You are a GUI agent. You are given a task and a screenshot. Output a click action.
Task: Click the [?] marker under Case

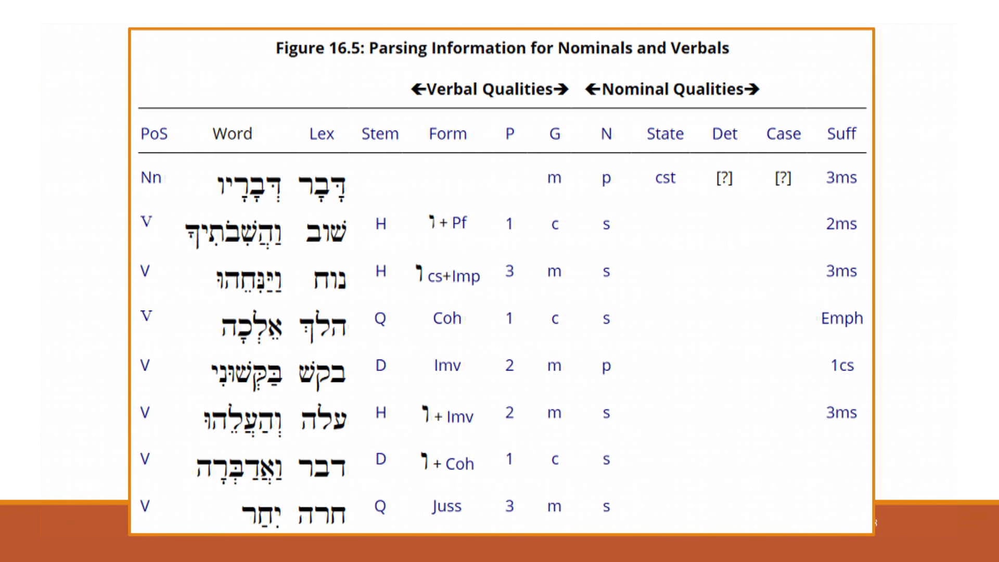783,177
